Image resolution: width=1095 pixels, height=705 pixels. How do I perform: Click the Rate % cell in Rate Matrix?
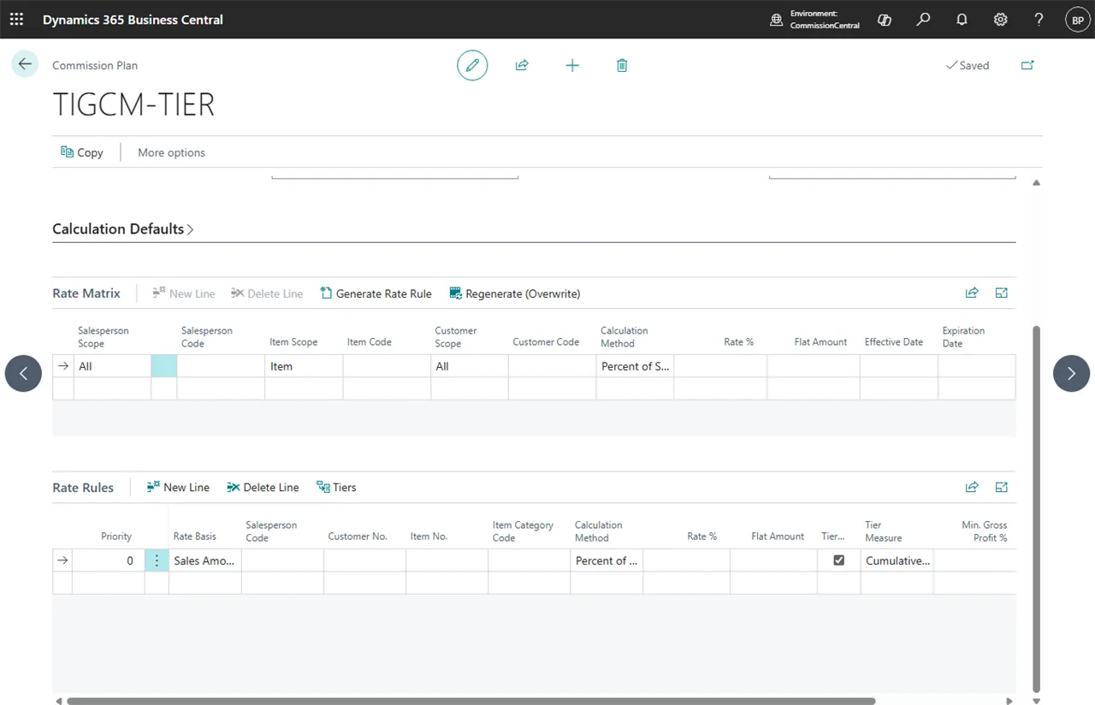tap(720, 366)
